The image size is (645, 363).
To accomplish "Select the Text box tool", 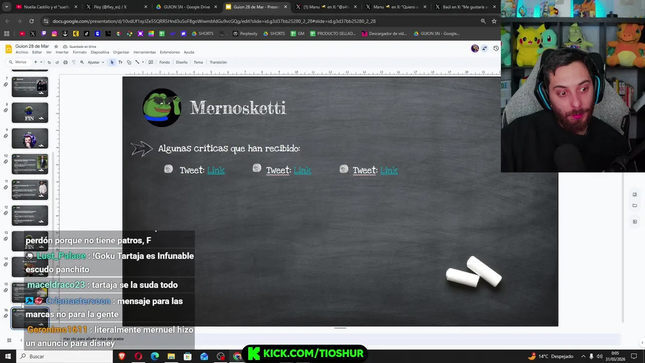I will coord(120,63).
